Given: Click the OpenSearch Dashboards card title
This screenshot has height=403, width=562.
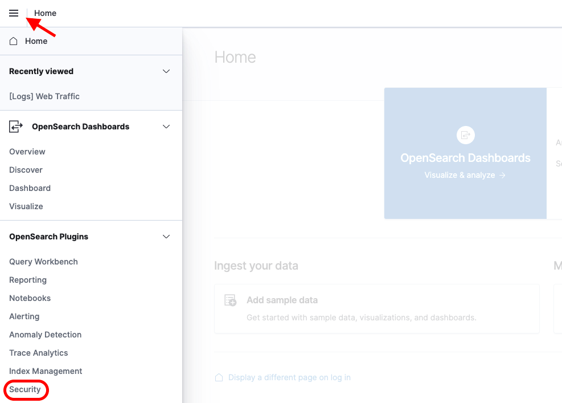Looking at the screenshot, I should tap(465, 158).
